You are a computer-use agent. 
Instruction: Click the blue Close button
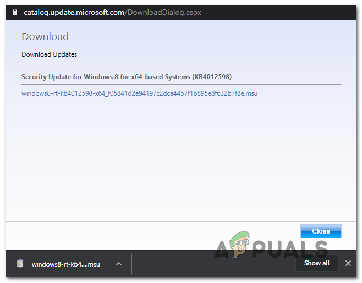pos(321,231)
